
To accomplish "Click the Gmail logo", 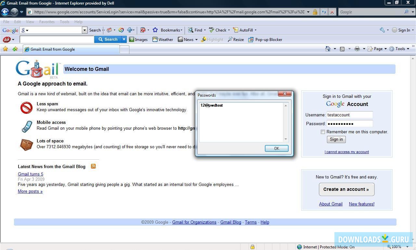I will (x=38, y=69).
